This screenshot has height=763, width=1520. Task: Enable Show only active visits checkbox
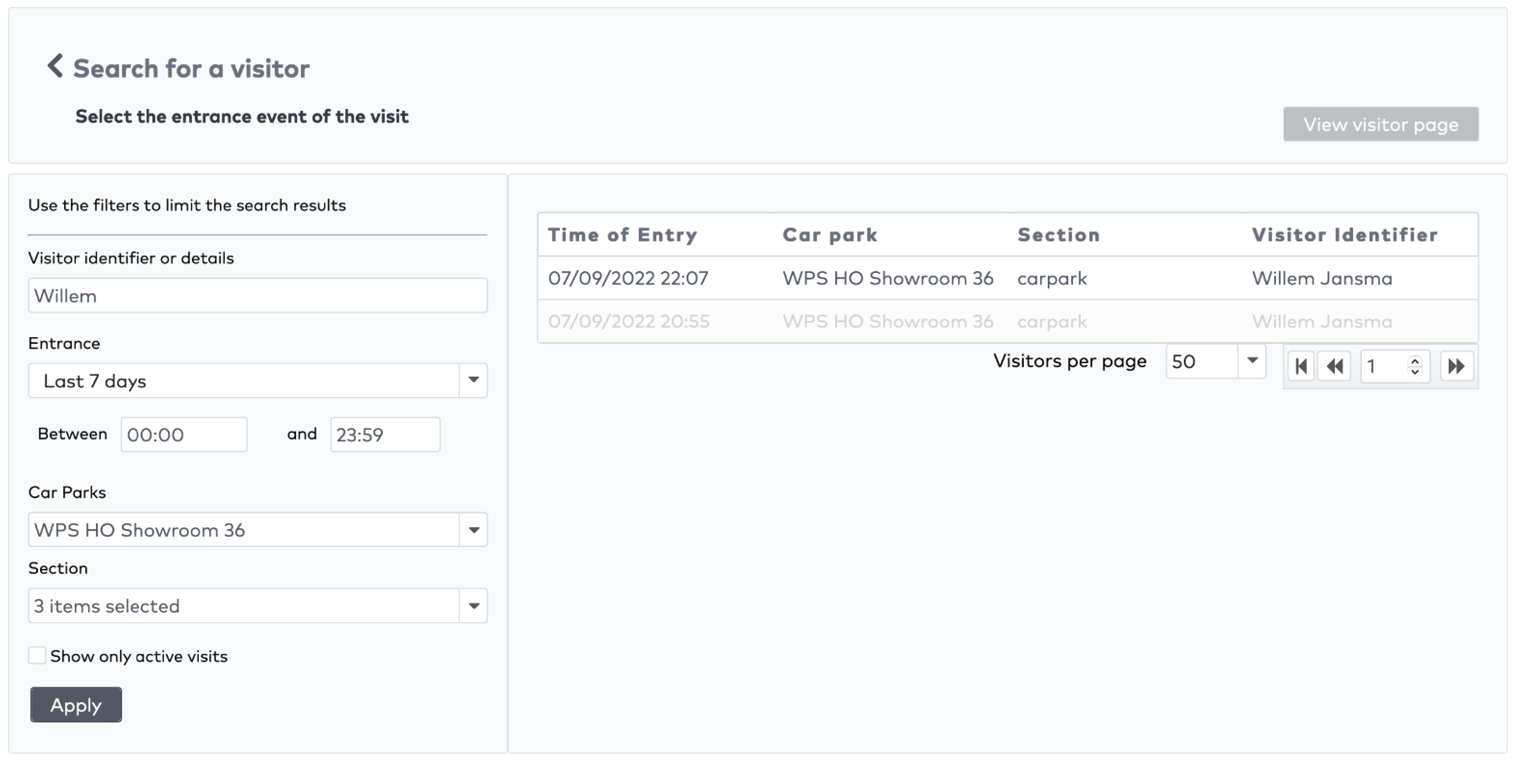pyautogui.click(x=37, y=655)
